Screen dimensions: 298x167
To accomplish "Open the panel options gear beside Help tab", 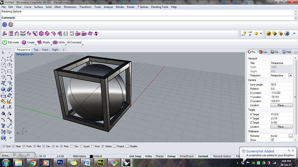I will (x=296, y=52).
